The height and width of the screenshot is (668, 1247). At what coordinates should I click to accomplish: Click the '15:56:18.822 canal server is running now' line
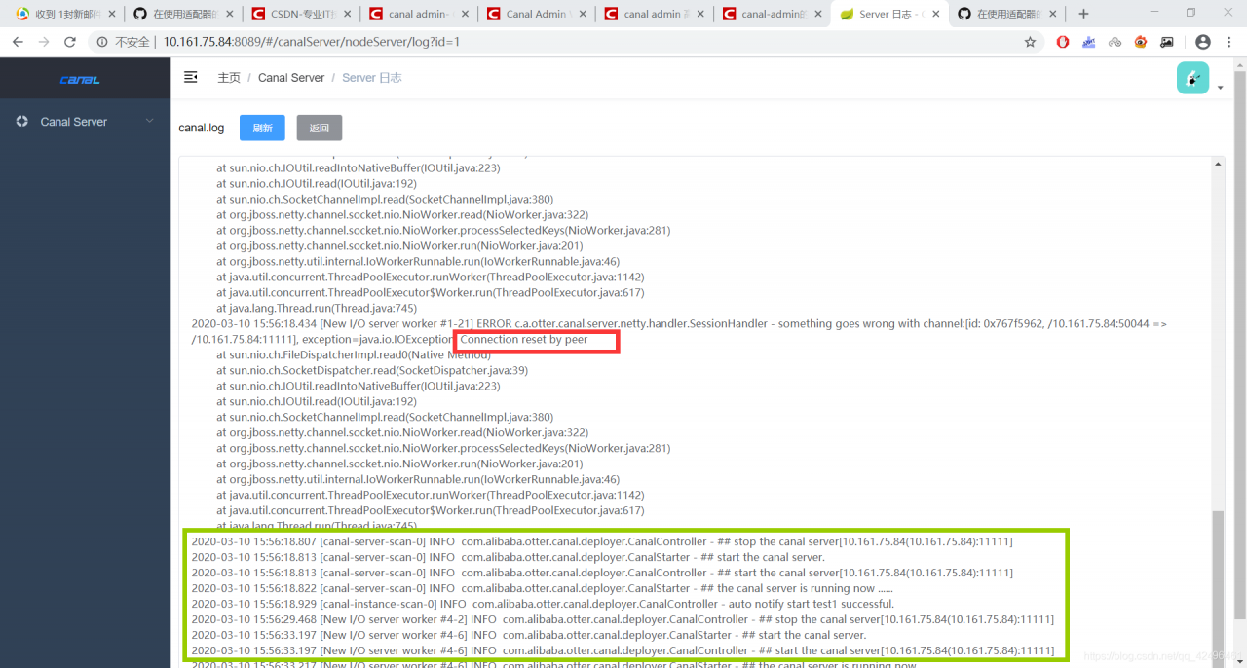[543, 588]
